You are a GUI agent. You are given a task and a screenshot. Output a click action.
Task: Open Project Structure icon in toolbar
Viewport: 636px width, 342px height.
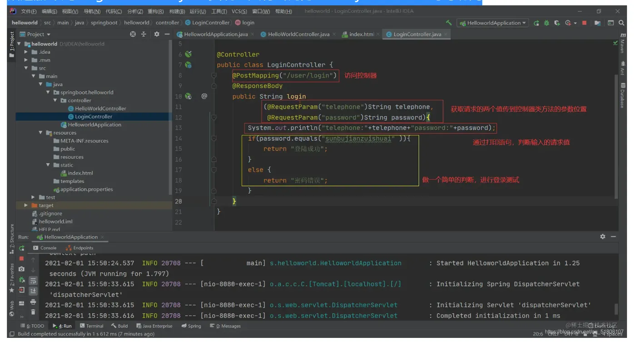tap(597, 23)
